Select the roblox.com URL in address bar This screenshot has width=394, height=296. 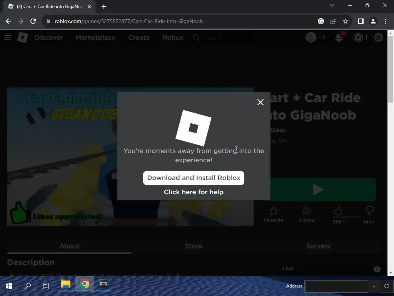pos(129,22)
